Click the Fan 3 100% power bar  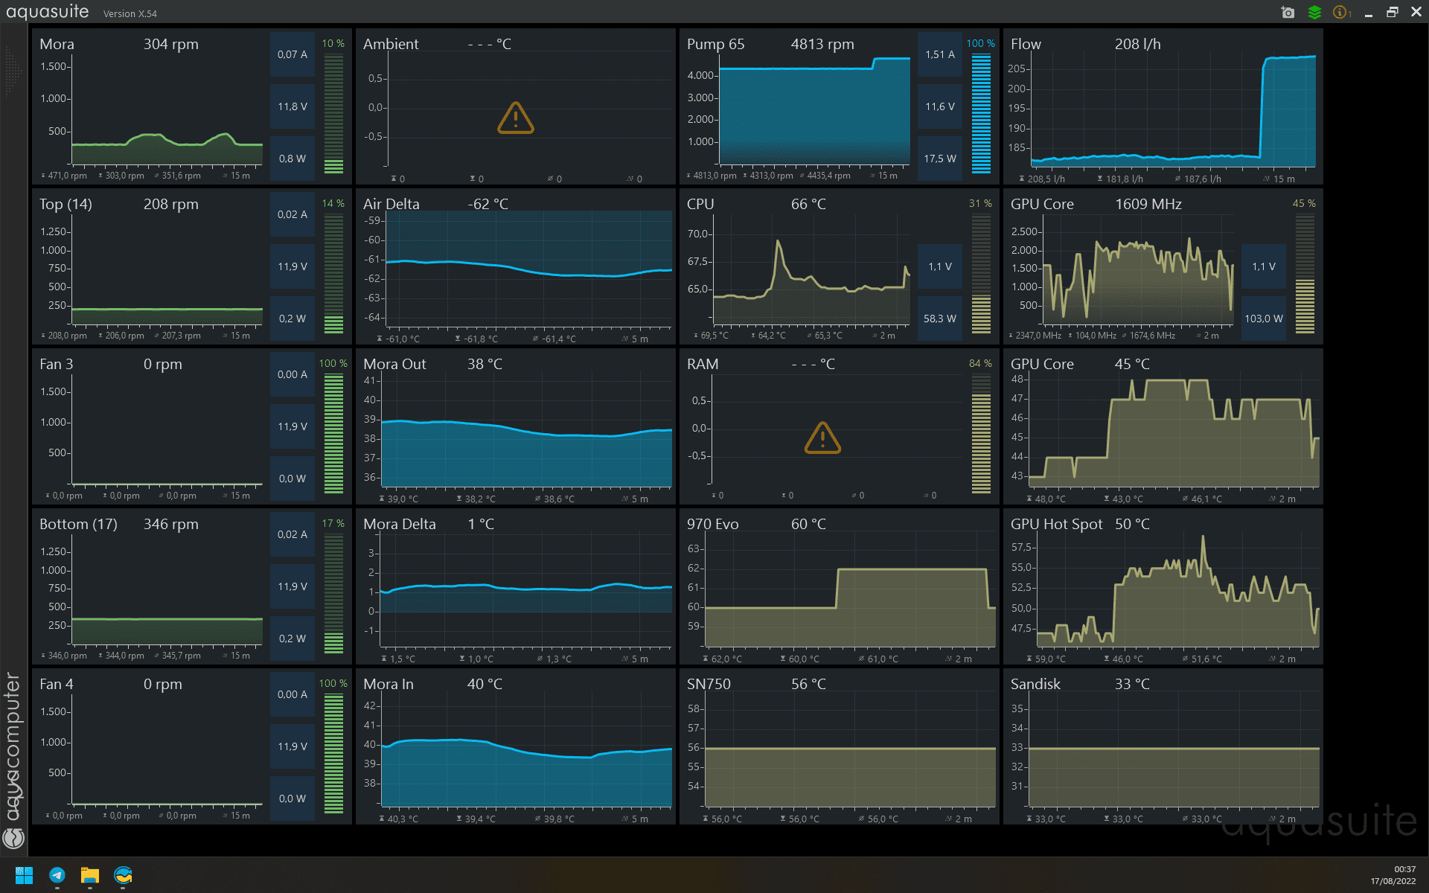(x=333, y=433)
